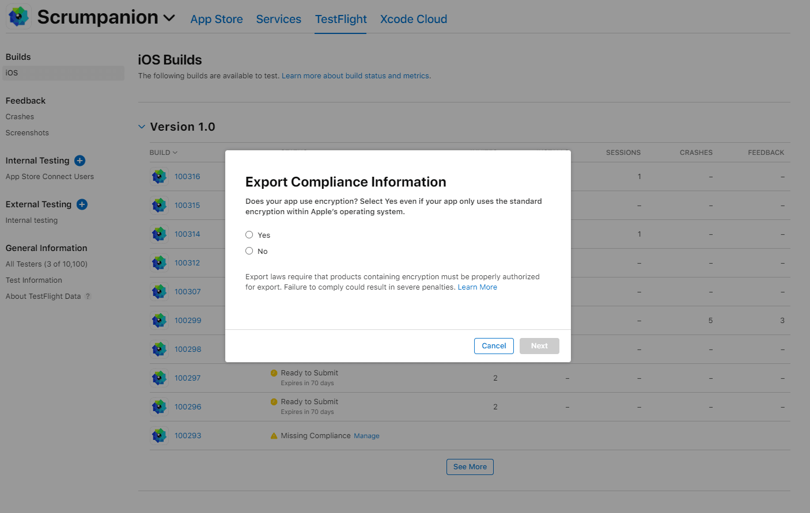Open build 100316
The image size is (810, 513).
188,177
